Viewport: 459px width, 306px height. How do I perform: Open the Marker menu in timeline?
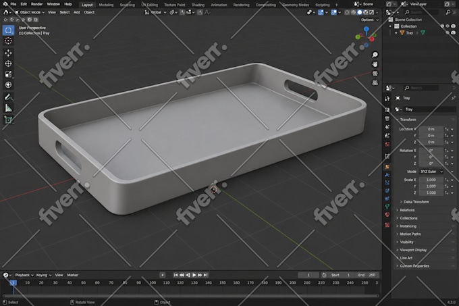tap(72, 275)
